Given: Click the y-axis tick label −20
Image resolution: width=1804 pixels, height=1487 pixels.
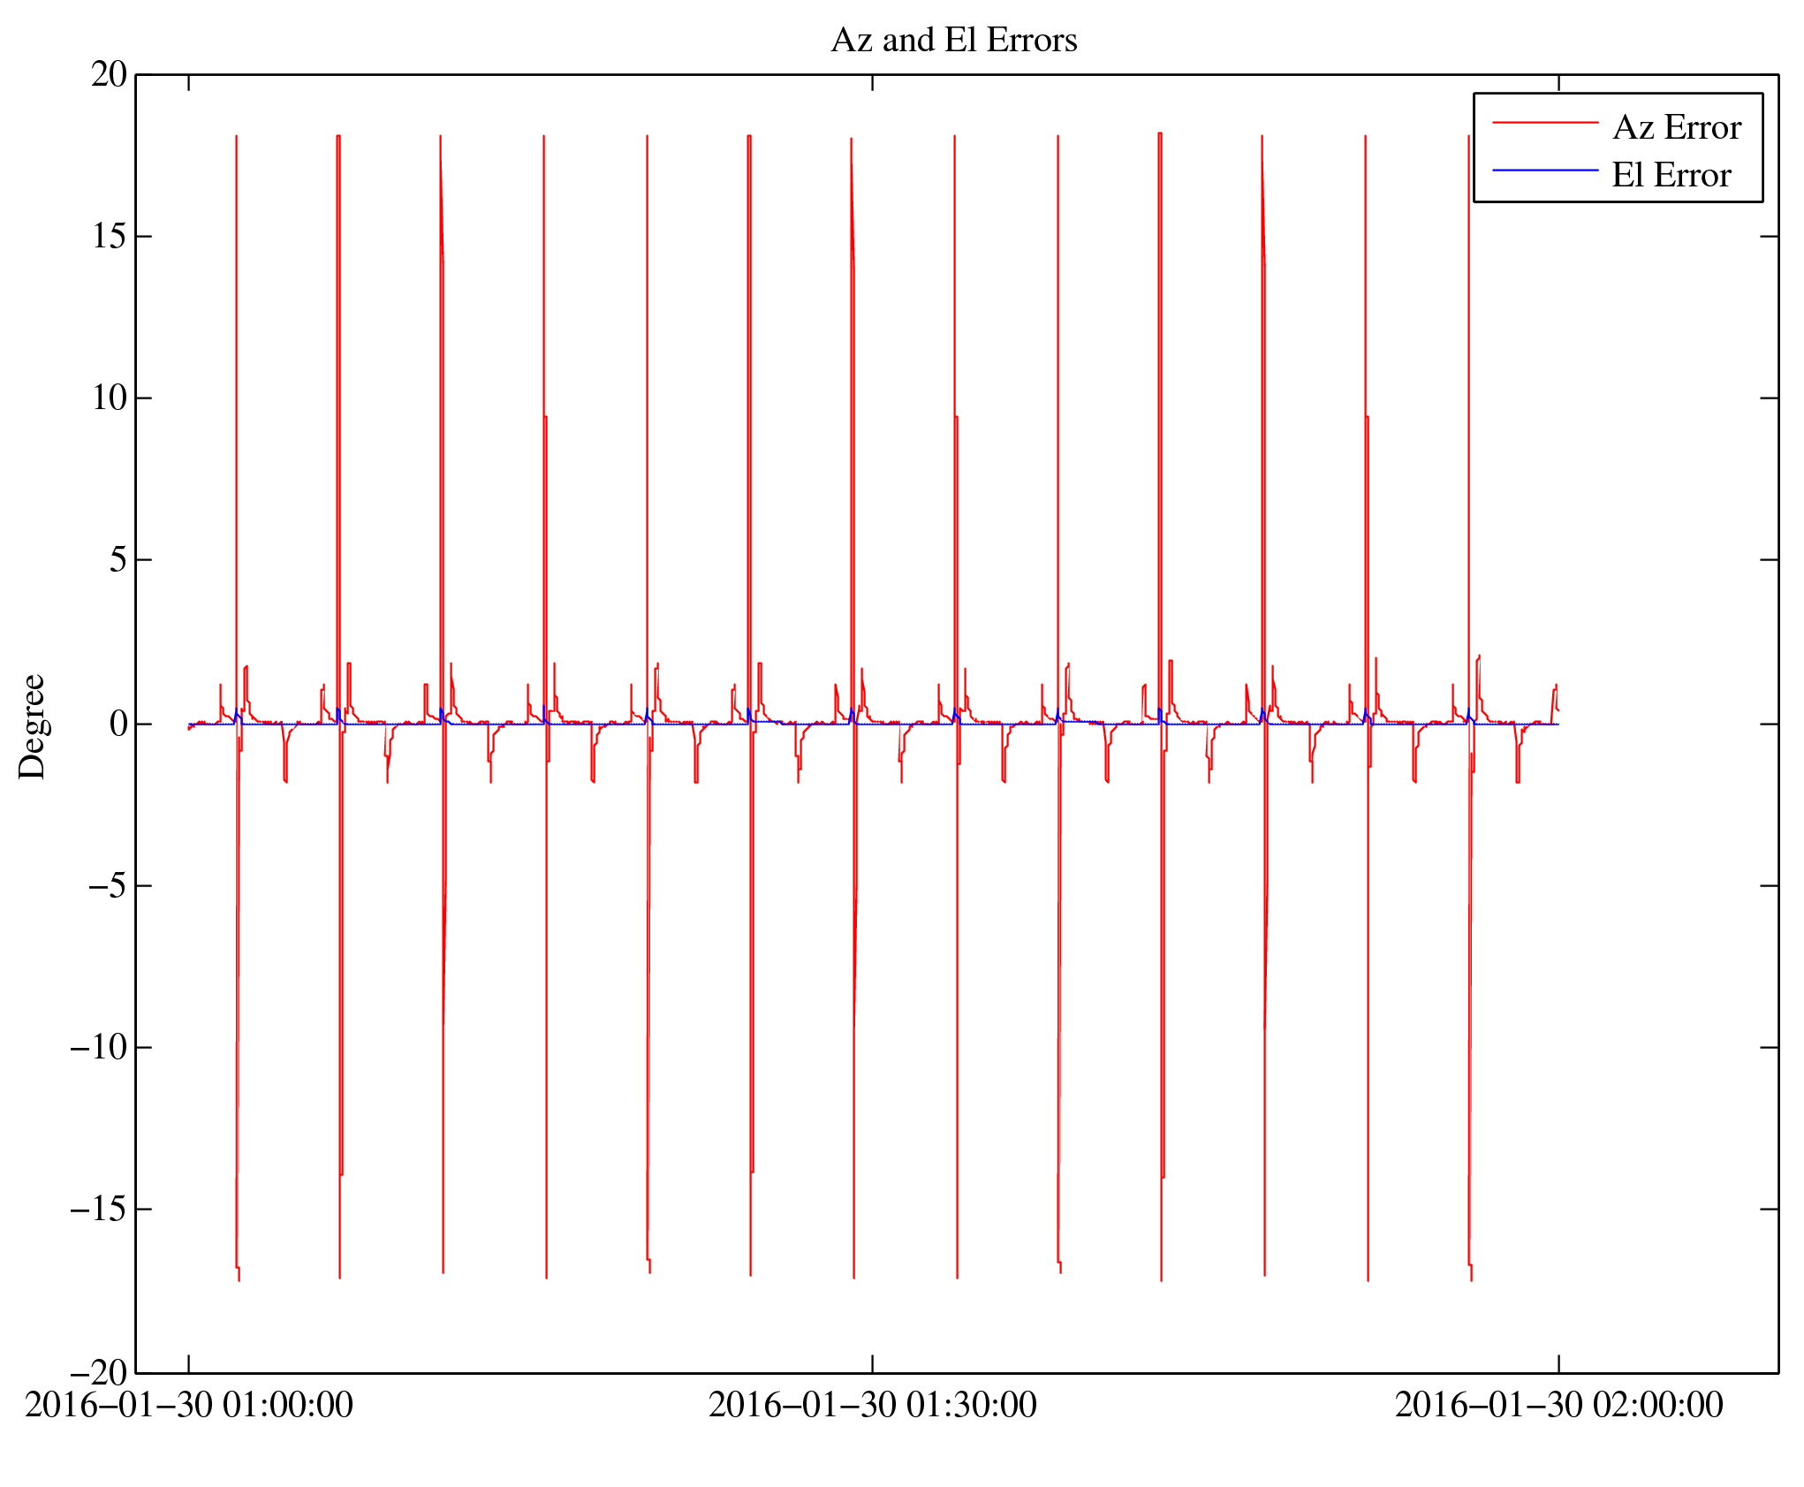Looking at the screenshot, I should pos(99,1373).
